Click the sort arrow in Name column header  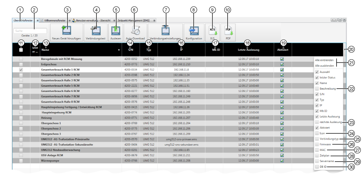point(119,50)
